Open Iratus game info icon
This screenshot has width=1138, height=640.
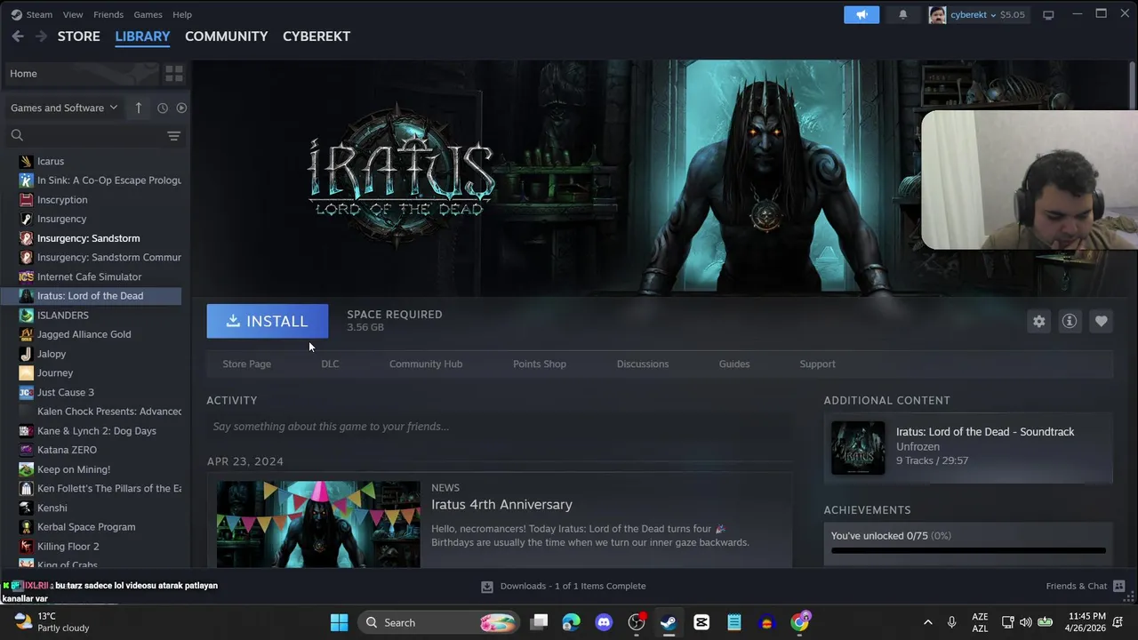coord(1070,321)
